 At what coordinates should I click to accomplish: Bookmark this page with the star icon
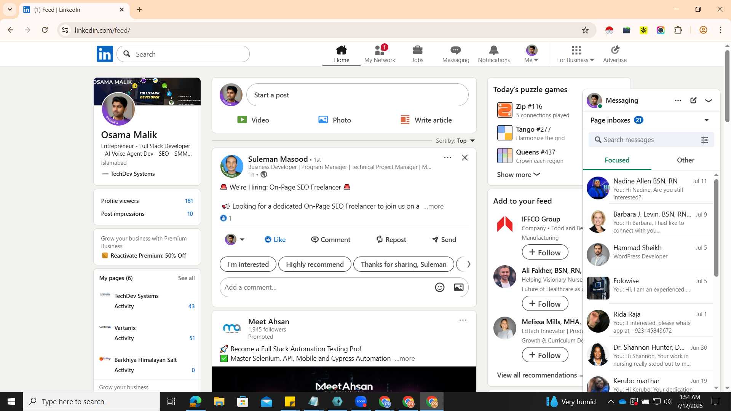point(585,30)
